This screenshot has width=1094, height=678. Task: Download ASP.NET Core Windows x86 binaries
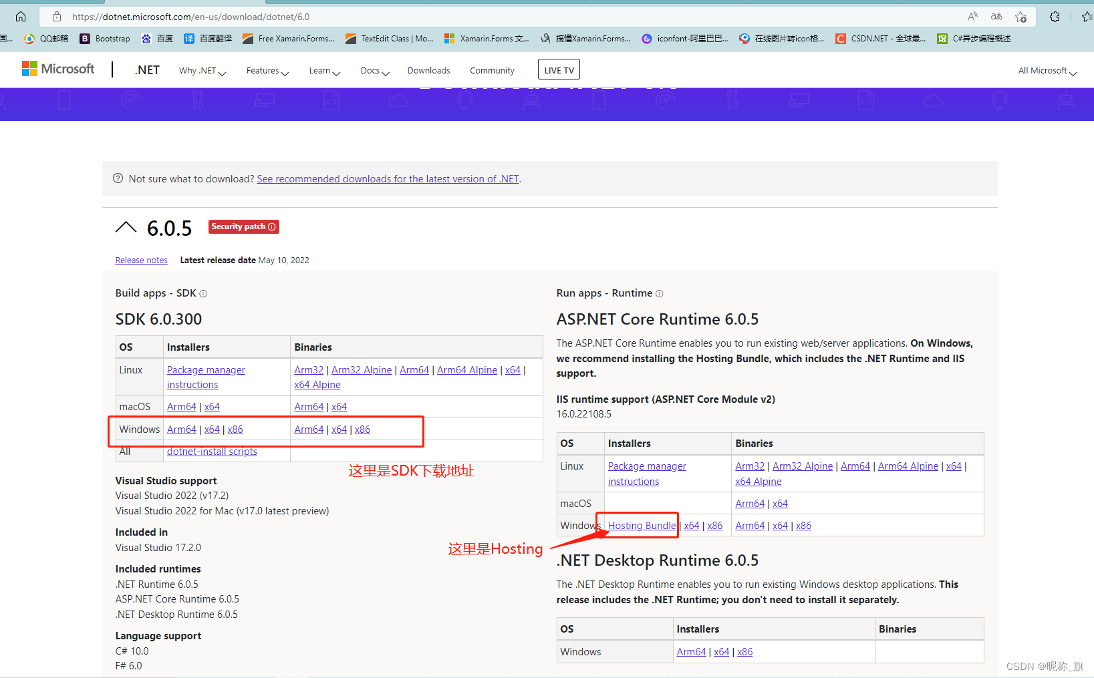803,526
